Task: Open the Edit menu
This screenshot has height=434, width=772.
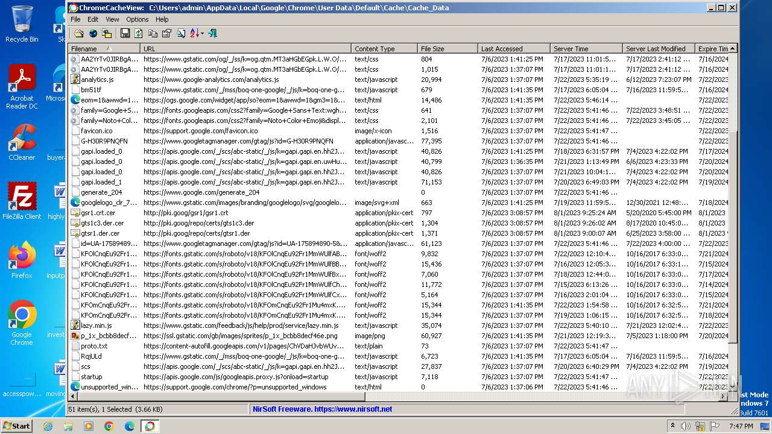Action: pos(93,19)
